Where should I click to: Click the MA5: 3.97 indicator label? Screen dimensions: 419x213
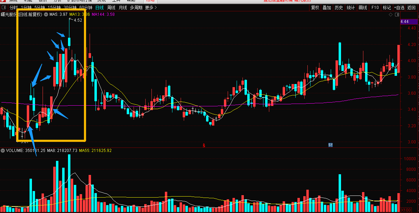58,15
